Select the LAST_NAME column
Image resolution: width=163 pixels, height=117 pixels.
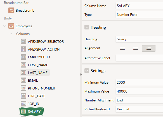coord(38,73)
